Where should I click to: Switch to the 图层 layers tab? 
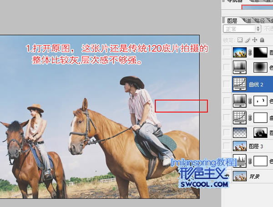click(232, 20)
